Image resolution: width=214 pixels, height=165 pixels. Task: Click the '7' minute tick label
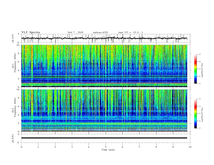pyautogui.click(x=139, y=147)
